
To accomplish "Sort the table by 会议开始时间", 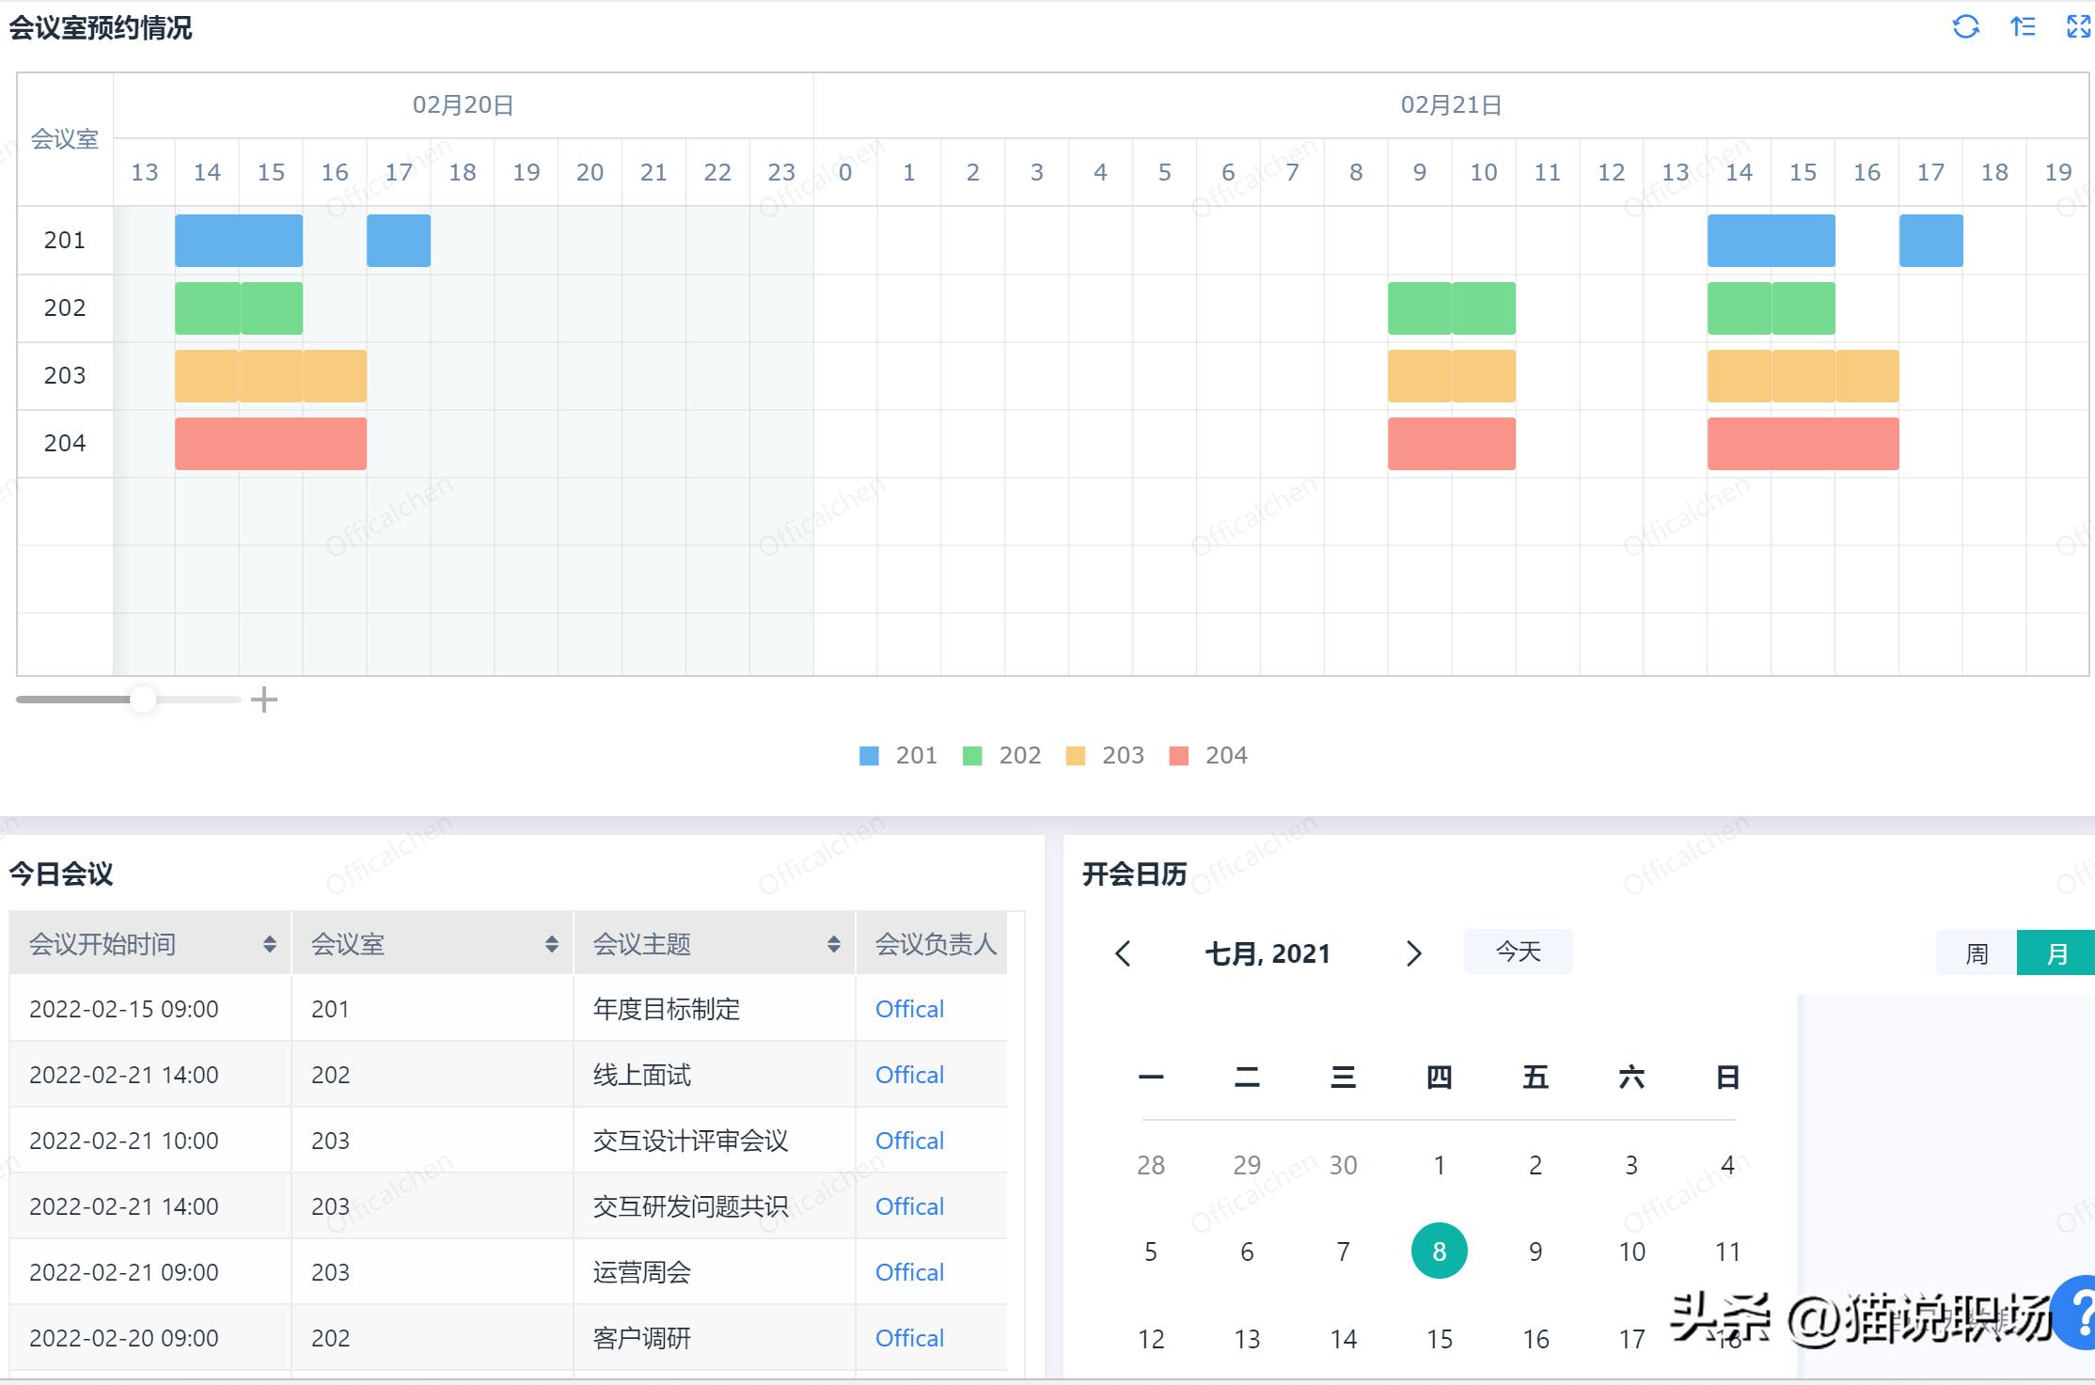I will coord(268,943).
